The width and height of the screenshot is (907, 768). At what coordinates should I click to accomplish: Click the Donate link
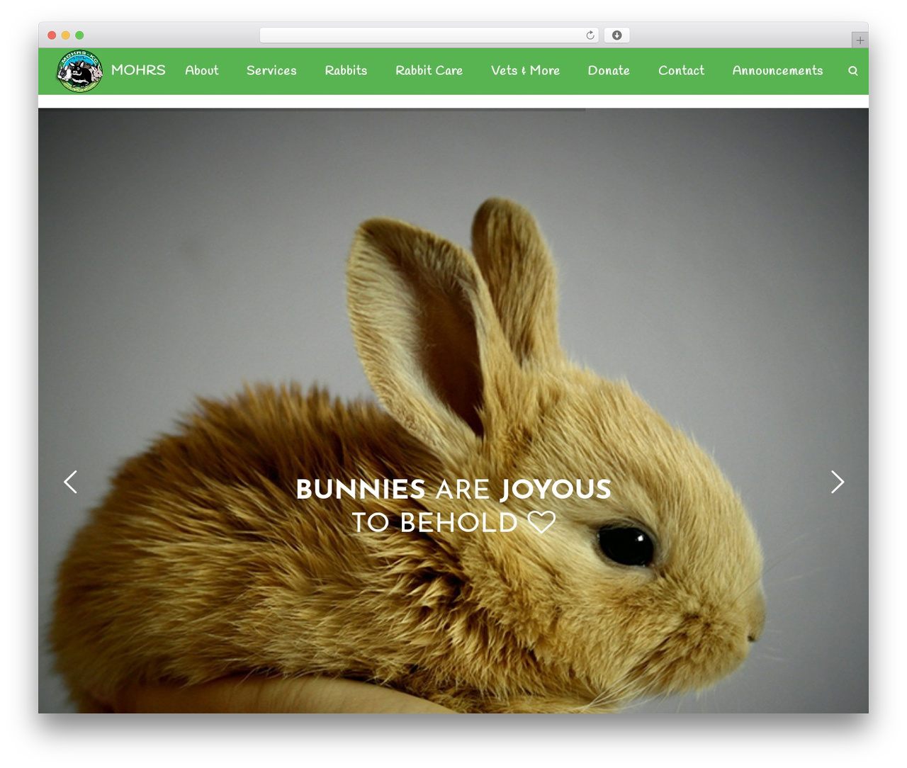click(x=609, y=71)
